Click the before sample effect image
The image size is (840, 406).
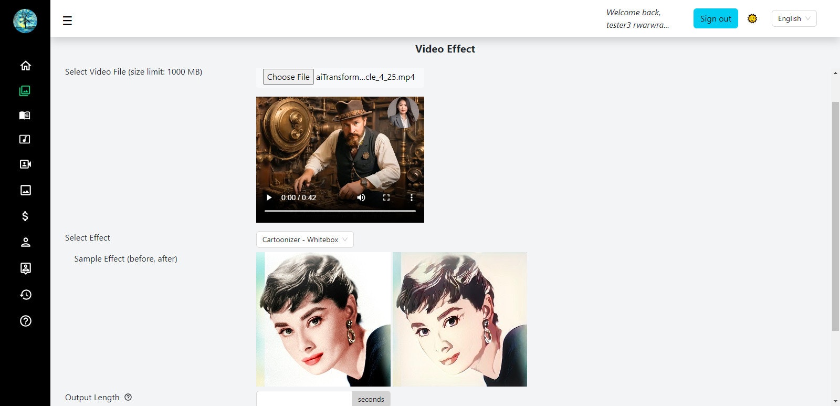tap(323, 319)
